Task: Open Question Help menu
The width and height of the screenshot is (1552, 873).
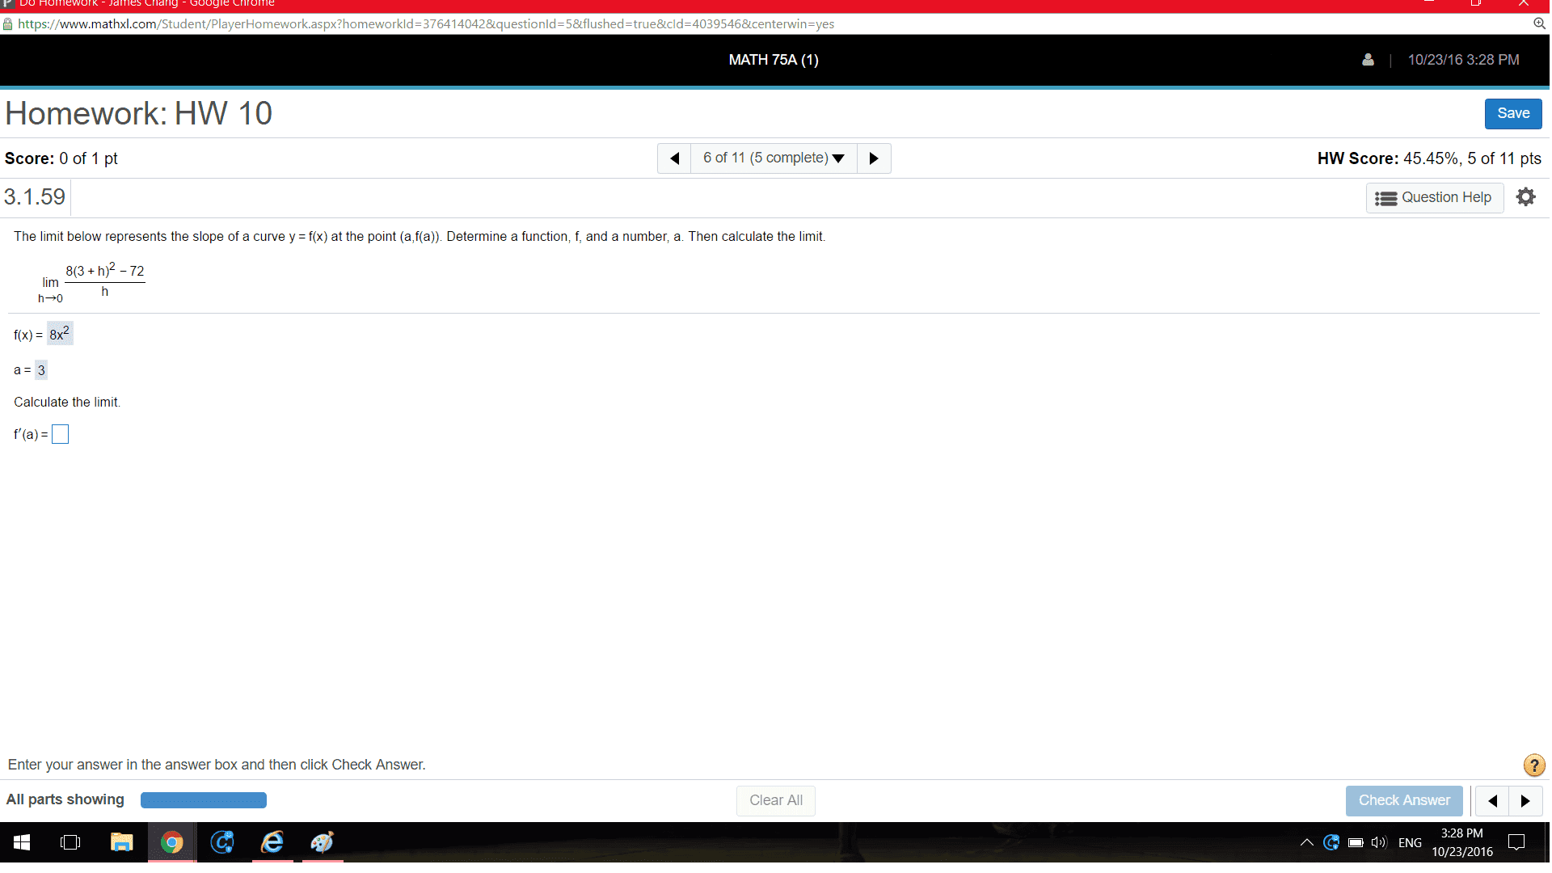Action: pyautogui.click(x=1434, y=197)
